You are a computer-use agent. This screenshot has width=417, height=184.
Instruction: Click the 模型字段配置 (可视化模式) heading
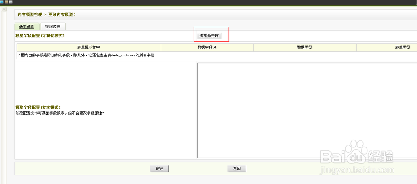coord(40,35)
